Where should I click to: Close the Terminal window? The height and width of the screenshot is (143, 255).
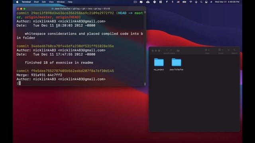coord(18,9)
